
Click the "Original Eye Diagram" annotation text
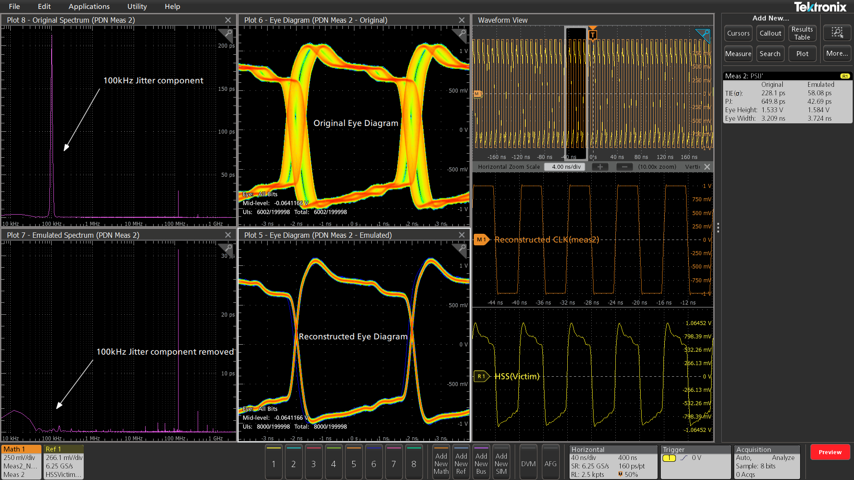pos(356,123)
